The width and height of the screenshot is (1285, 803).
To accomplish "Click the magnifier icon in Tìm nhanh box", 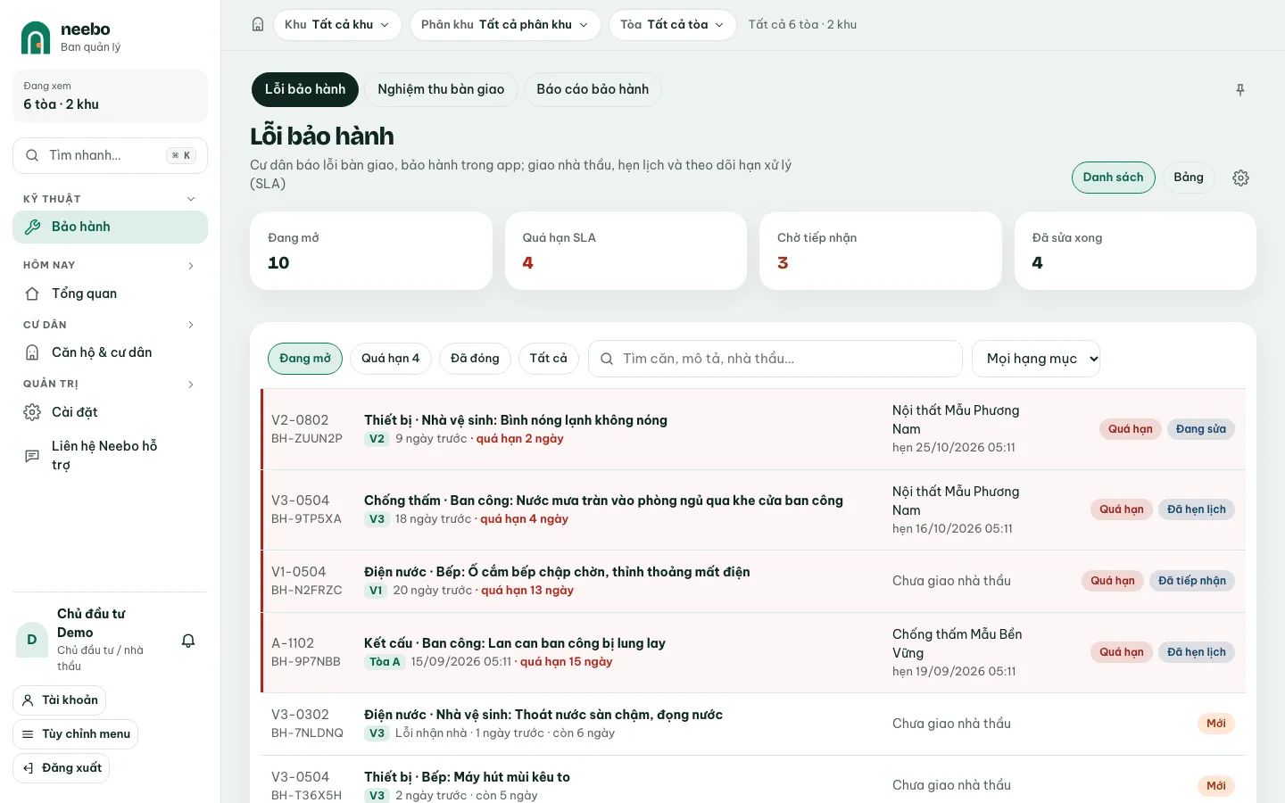I will pyautogui.click(x=32, y=155).
